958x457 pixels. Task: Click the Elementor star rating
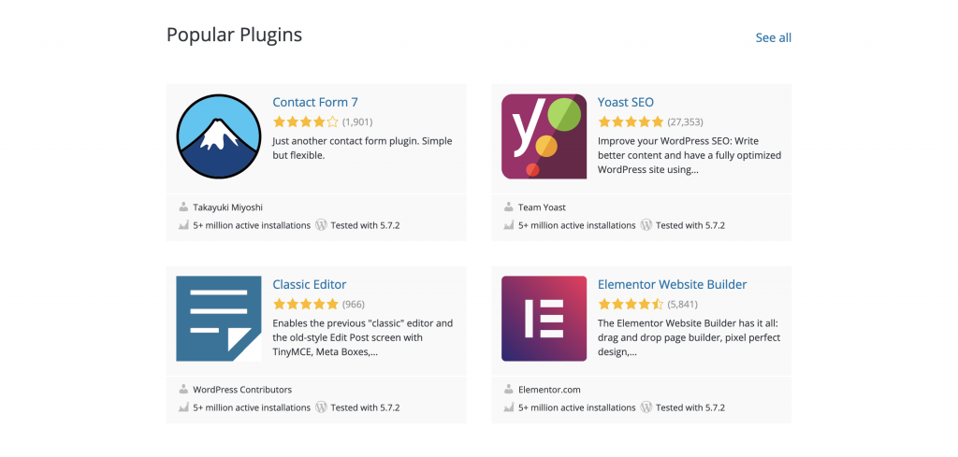[631, 304]
